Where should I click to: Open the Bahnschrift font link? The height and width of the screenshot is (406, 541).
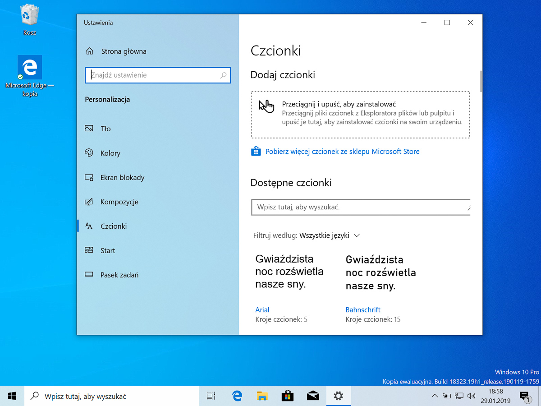tap(363, 310)
